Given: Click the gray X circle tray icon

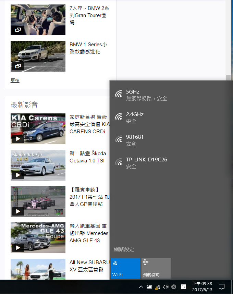Looking at the screenshot, I should [174, 287].
